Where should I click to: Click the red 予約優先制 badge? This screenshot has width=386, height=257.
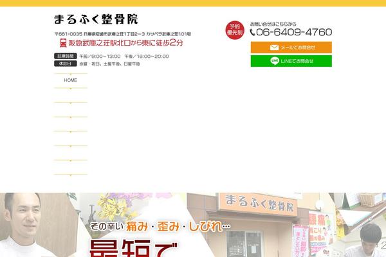(235, 30)
